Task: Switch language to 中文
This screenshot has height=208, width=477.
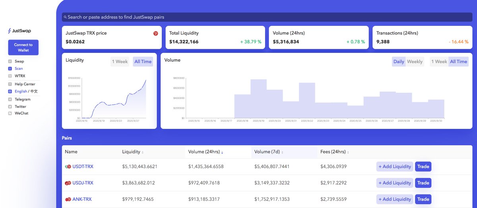Action: tap(33, 91)
